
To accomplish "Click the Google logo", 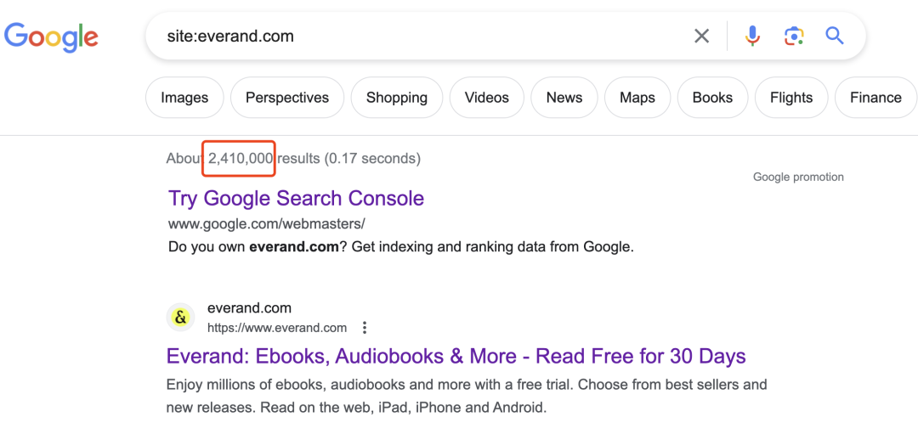I will (52, 37).
